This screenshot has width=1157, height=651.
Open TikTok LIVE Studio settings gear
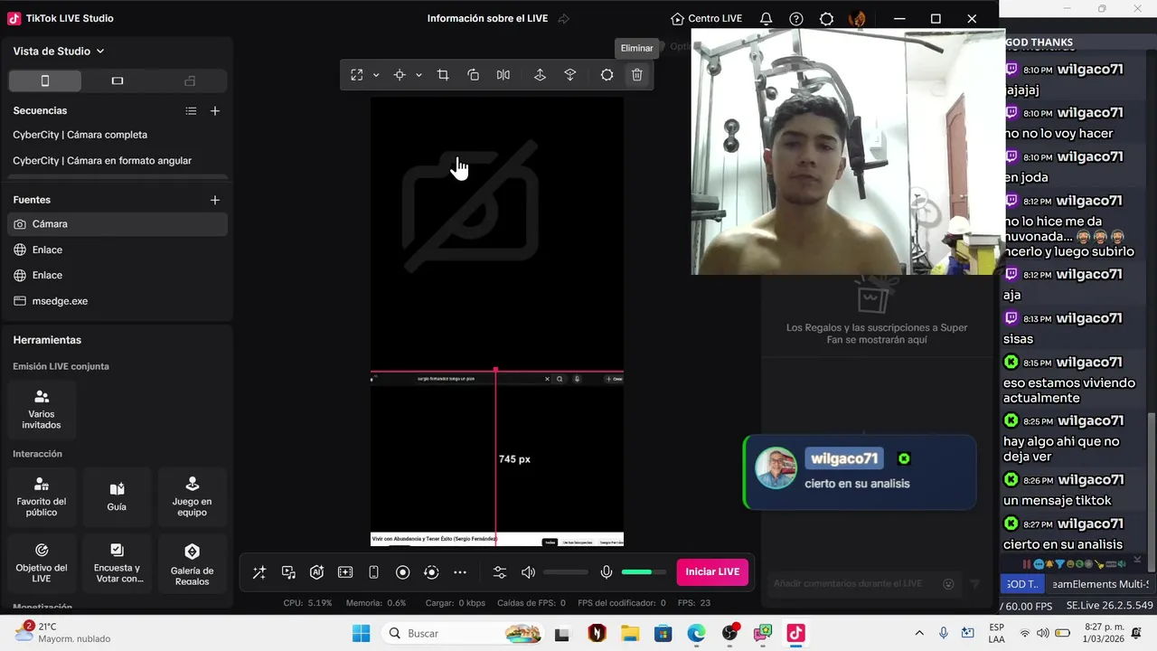click(x=826, y=18)
